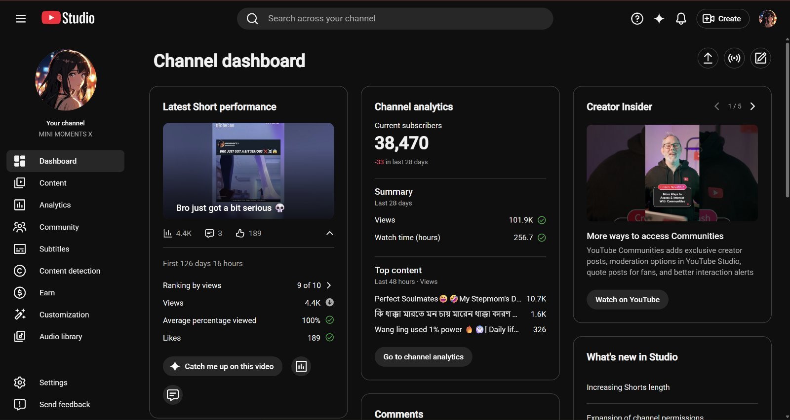Click the Content detection copyright icon

pyautogui.click(x=20, y=271)
